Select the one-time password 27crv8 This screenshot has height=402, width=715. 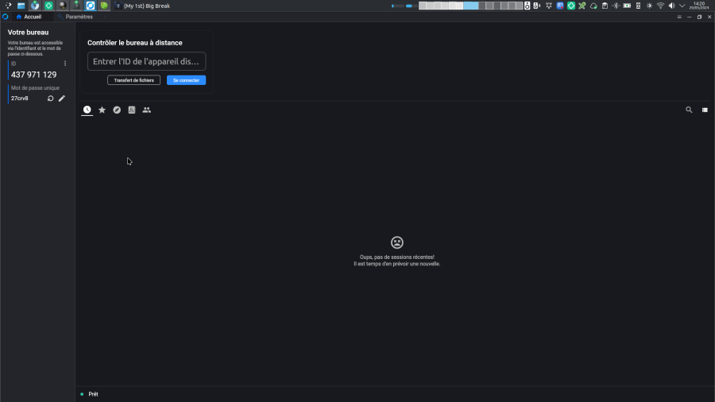coord(20,99)
